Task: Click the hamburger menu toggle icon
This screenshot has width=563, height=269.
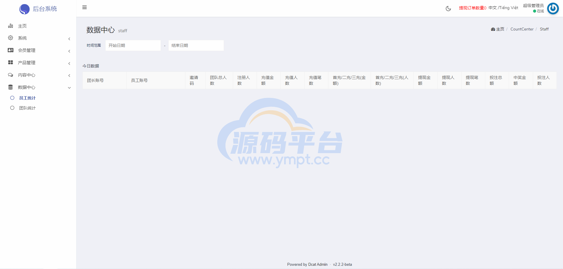Action: (x=84, y=7)
